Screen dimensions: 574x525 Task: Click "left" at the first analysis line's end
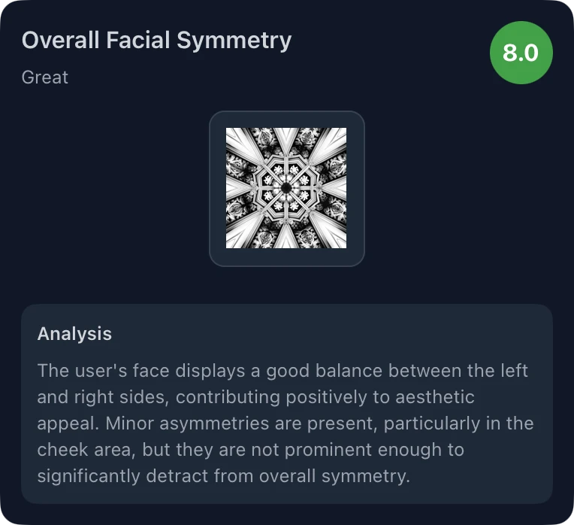click(515, 371)
